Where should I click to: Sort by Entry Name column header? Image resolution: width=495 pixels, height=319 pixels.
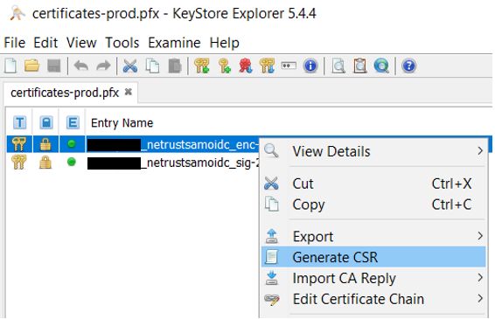(122, 122)
